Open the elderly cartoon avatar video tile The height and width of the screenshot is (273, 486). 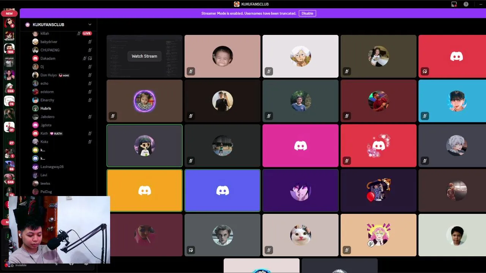click(300, 56)
